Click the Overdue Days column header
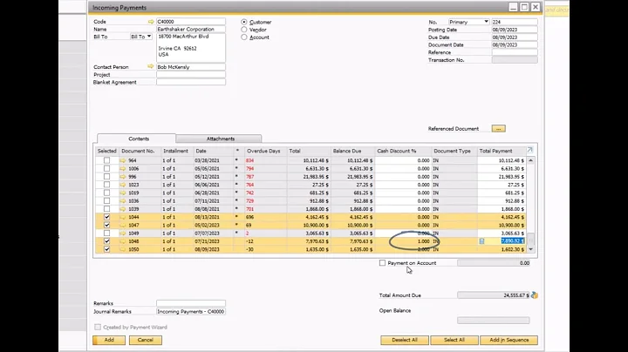Image resolution: width=628 pixels, height=352 pixels. pyautogui.click(x=267, y=151)
